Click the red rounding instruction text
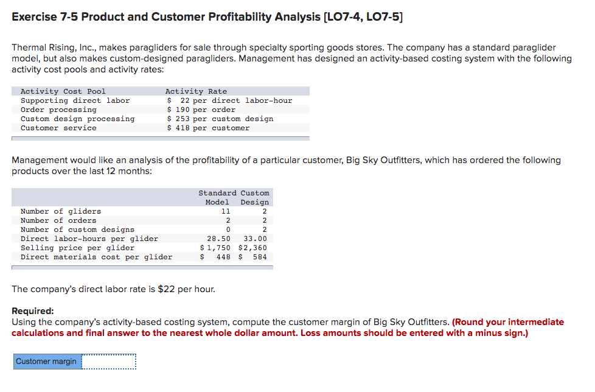Viewport: 595px width, 392px height. [x=288, y=327]
